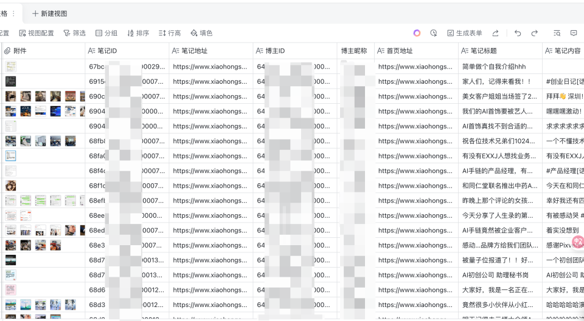The width and height of the screenshot is (584, 321).
Task: Open the colorful AI assistant icon
Action: point(417,33)
